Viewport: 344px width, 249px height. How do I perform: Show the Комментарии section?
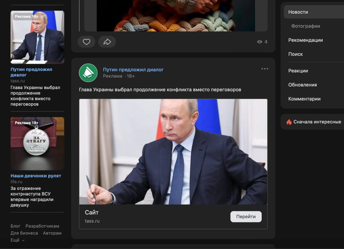(x=304, y=99)
